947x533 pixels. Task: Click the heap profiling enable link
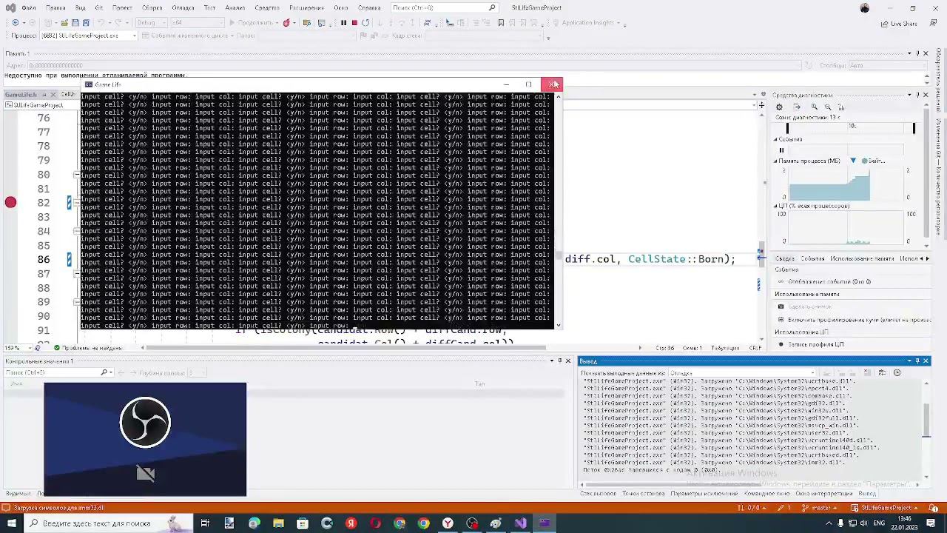pyautogui.click(x=859, y=320)
